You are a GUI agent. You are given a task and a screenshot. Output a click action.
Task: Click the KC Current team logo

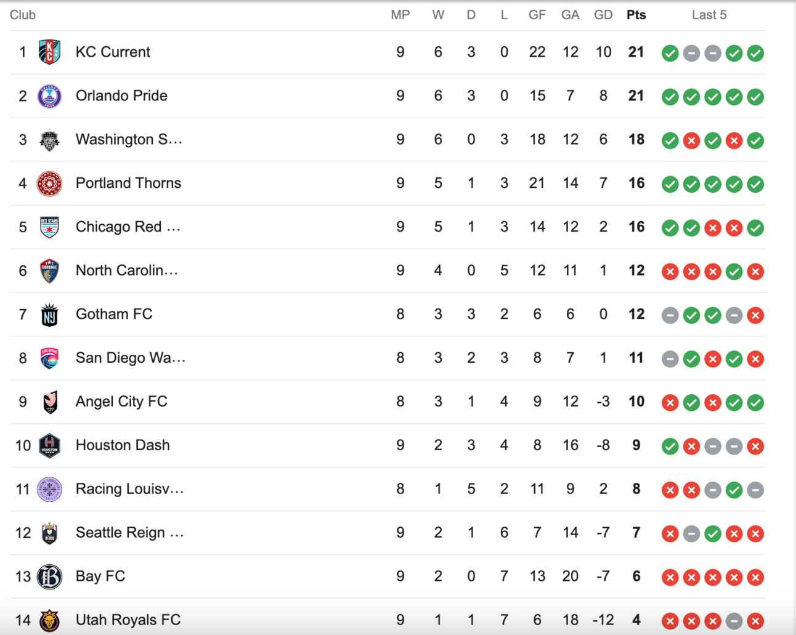49,52
